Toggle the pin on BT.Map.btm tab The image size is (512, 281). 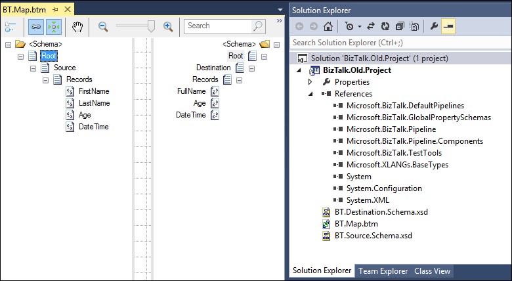55,10
